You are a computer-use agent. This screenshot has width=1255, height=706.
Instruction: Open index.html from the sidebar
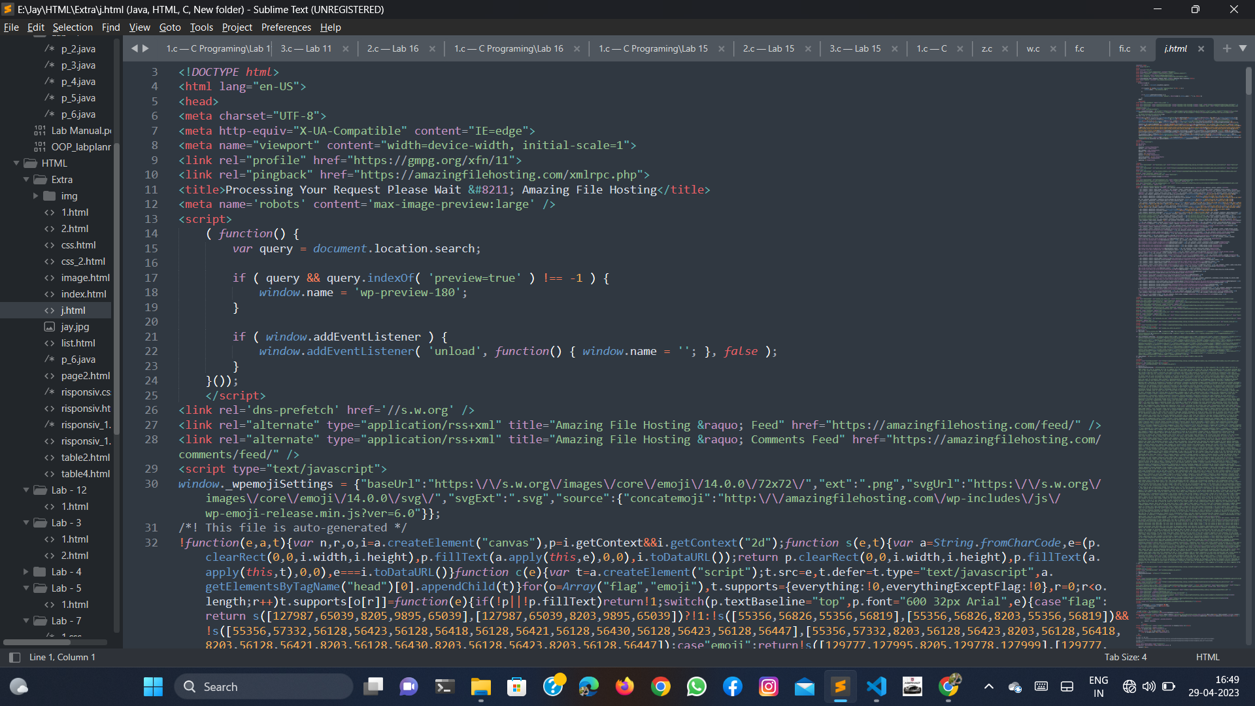pyautogui.click(x=83, y=294)
